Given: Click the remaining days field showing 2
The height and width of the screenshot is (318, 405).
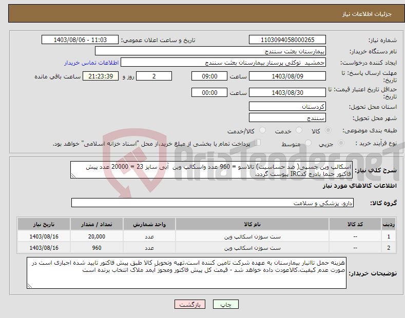Looking at the screenshot, I should click(x=154, y=76).
